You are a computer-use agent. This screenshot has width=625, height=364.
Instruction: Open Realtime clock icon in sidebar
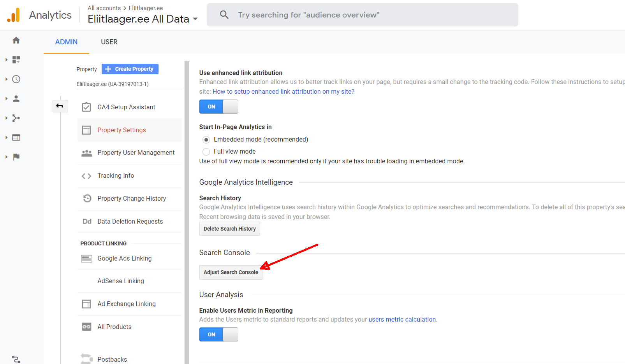[16, 79]
